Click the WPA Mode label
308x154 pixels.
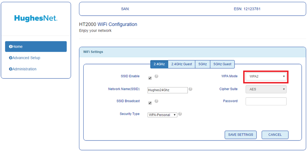pos(229,76)
